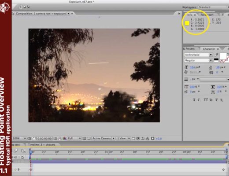Open the show channel color icon

point(65,139)
